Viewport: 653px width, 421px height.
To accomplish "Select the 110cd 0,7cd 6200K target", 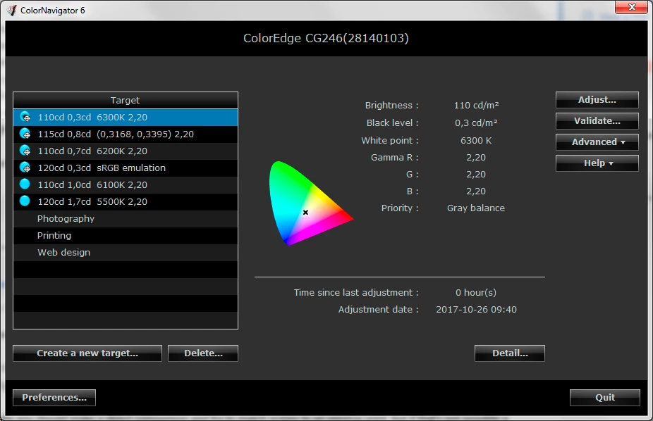I will (x=126, y=151).
